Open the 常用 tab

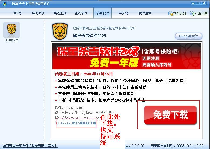tap(17, 13)
